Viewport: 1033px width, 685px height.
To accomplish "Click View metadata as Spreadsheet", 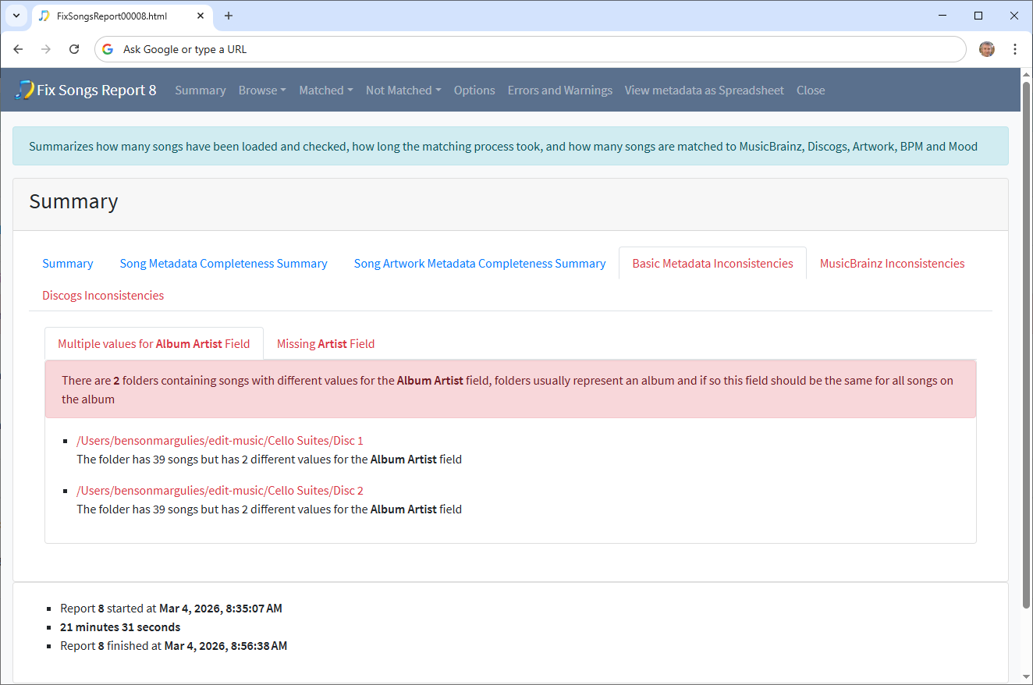I will point(704,91).
